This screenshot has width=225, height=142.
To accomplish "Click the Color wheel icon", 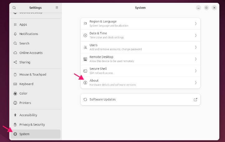I will click(15, 93).
